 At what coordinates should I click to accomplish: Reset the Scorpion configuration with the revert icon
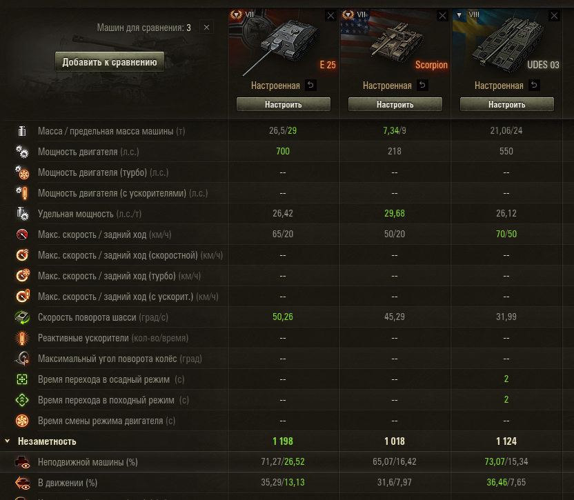[x=423, y=86]
